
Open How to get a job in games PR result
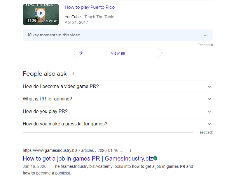pyautogui.click(x=88, y=159)
